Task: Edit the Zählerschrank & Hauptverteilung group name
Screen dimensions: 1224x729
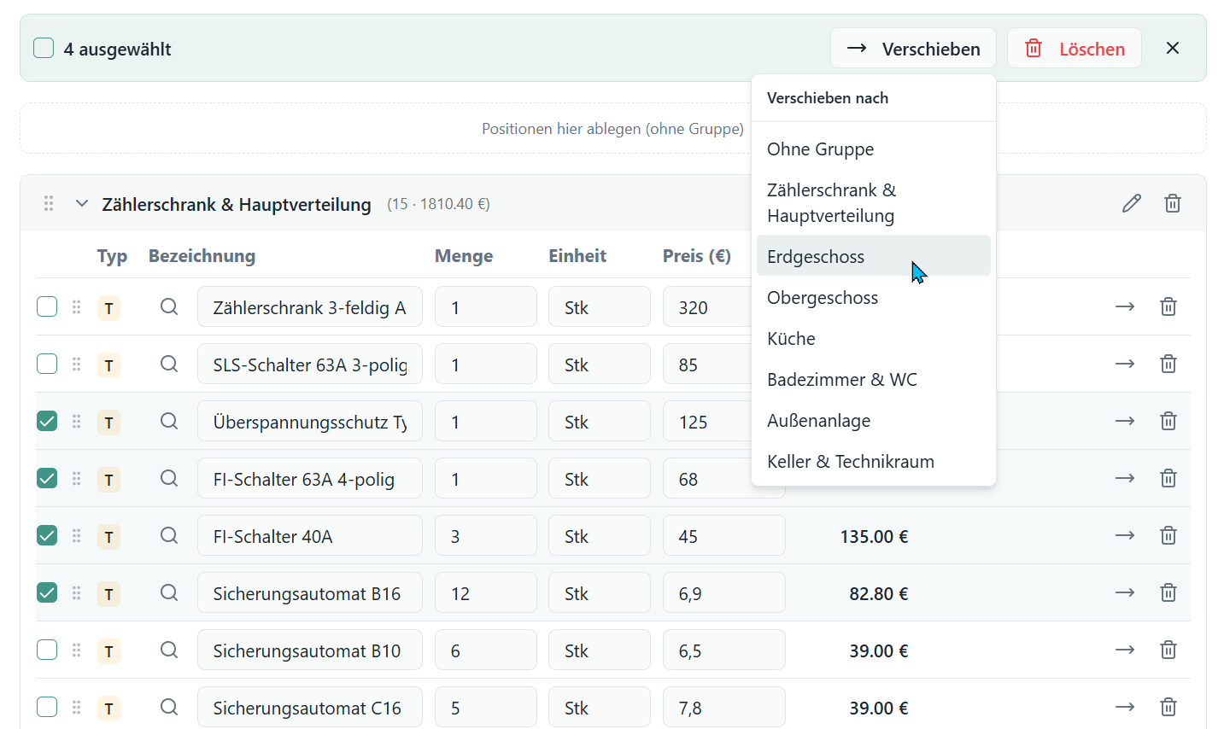Action: tap(1132, 203)
